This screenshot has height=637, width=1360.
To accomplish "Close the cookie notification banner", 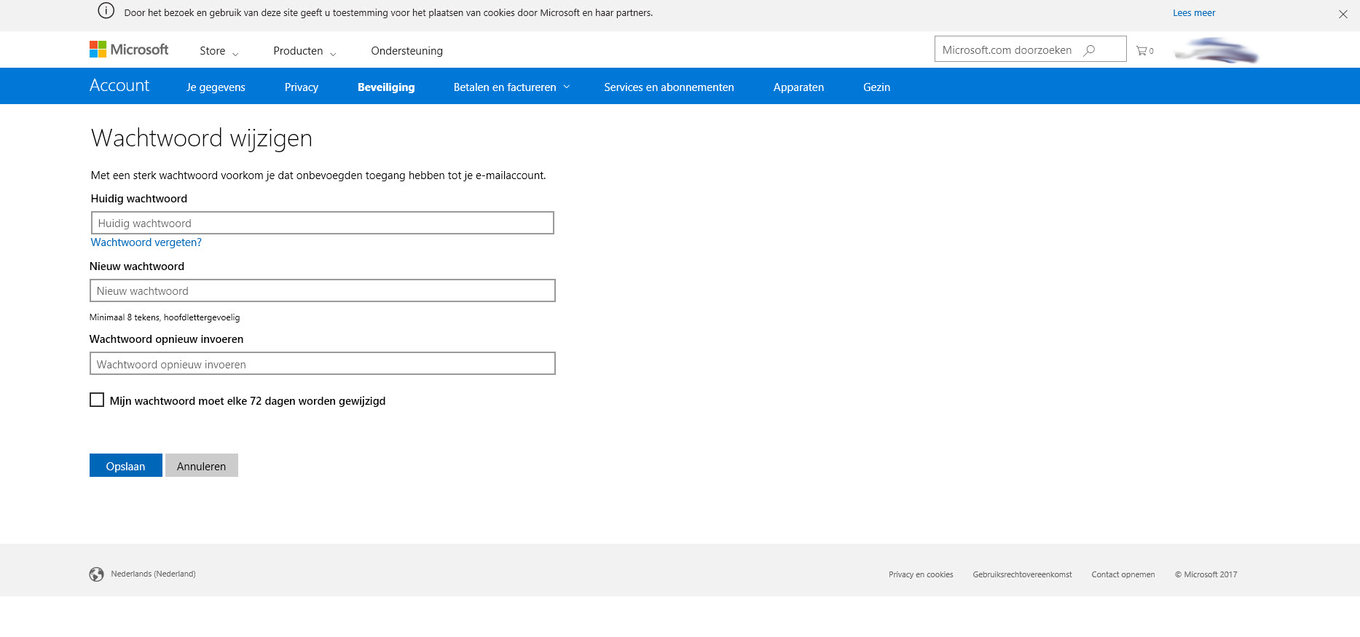I will (1343, 15).
